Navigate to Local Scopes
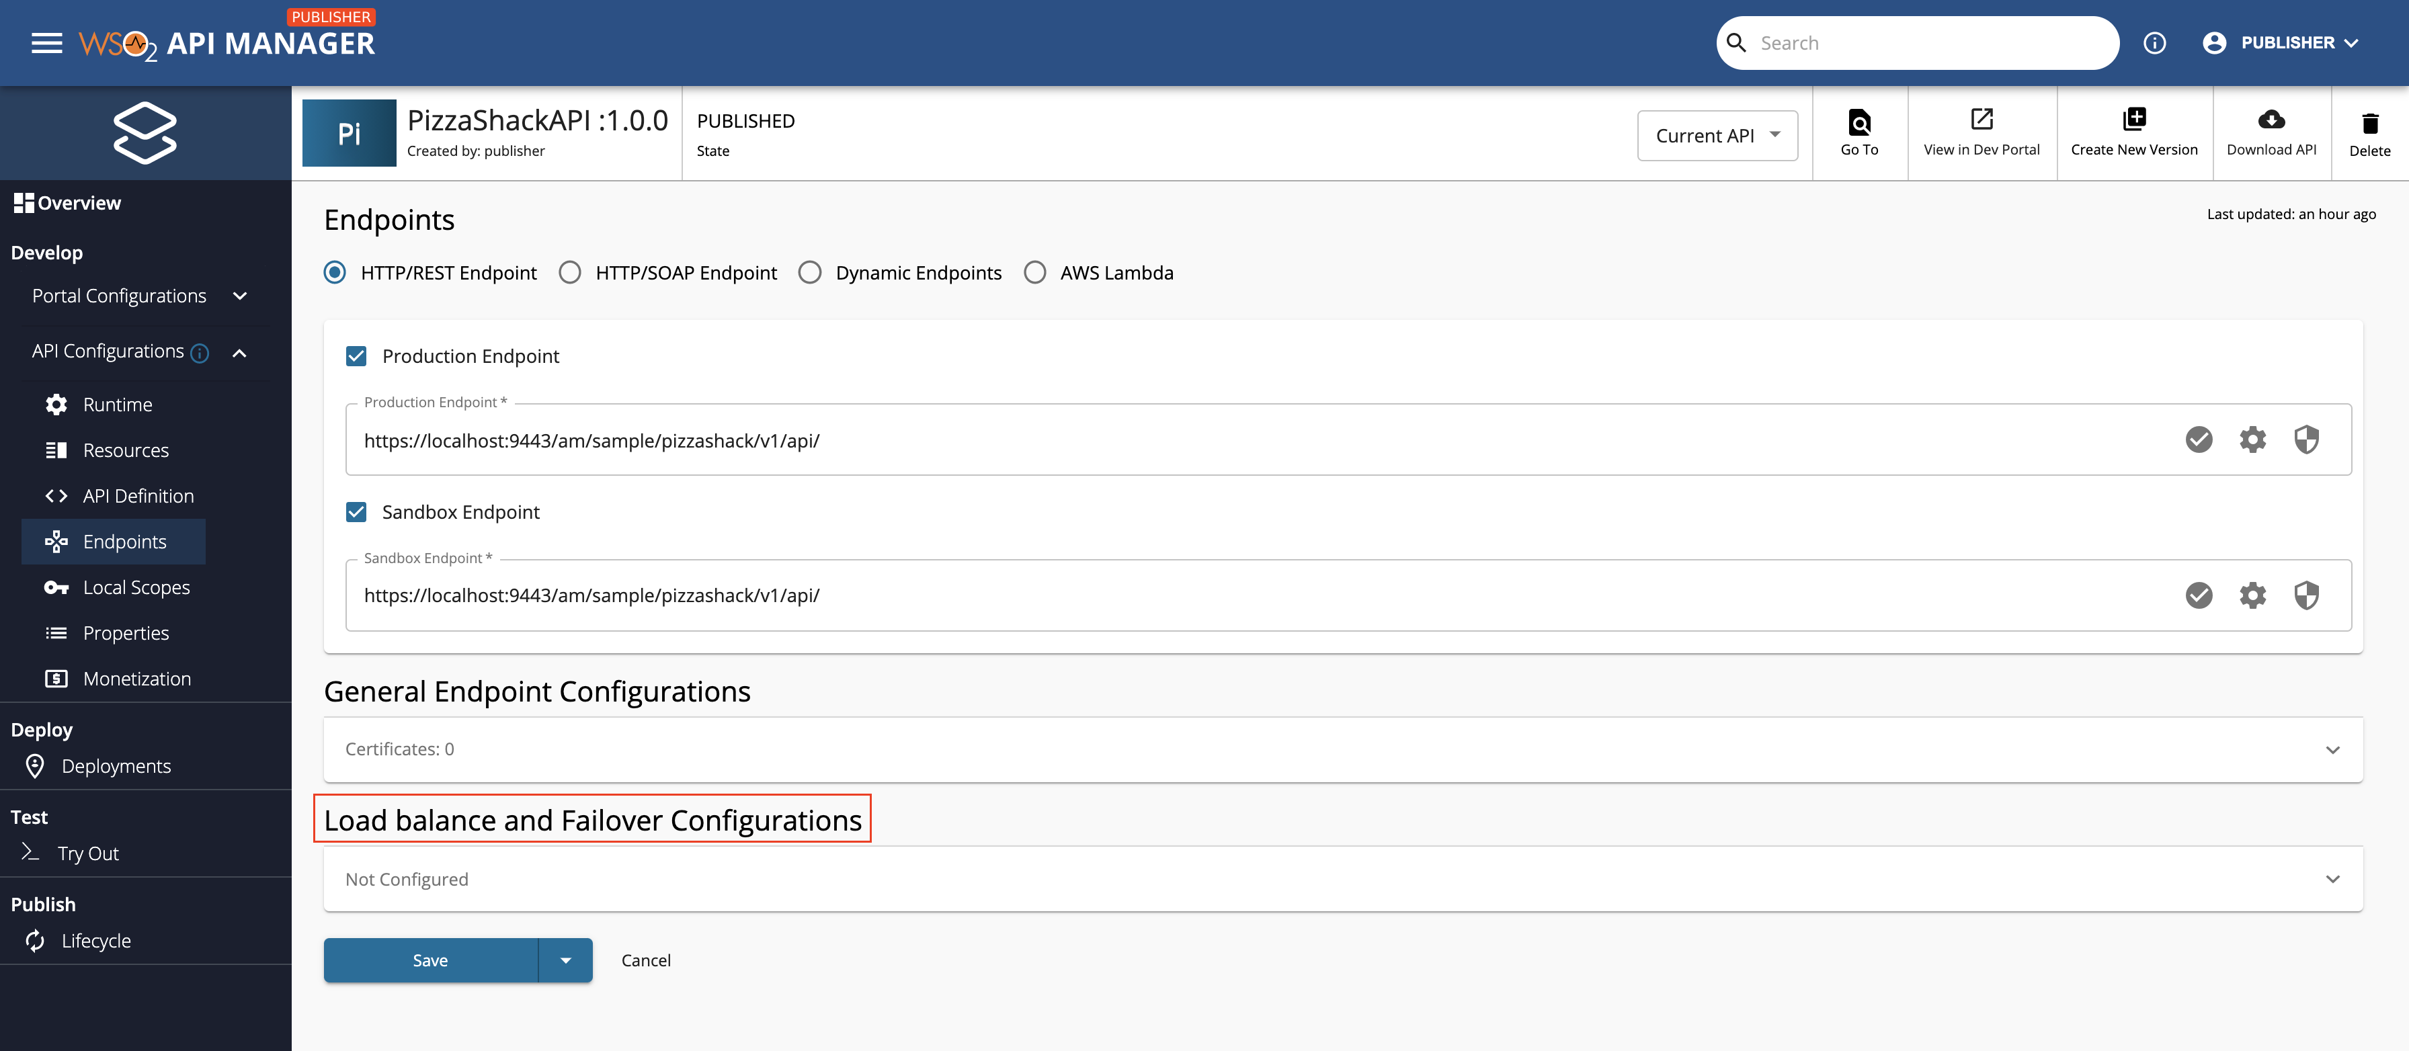2409x1051 pixels. pyautogui.click(x=134, y=587)
